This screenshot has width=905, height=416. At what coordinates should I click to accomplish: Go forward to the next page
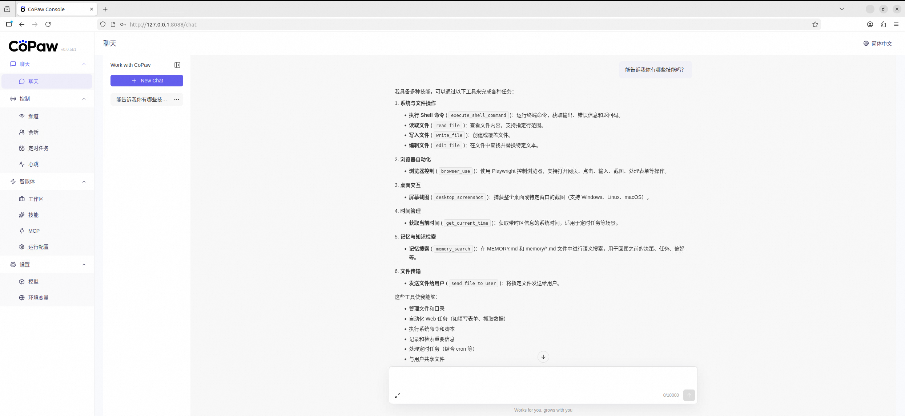click(35, 24)
